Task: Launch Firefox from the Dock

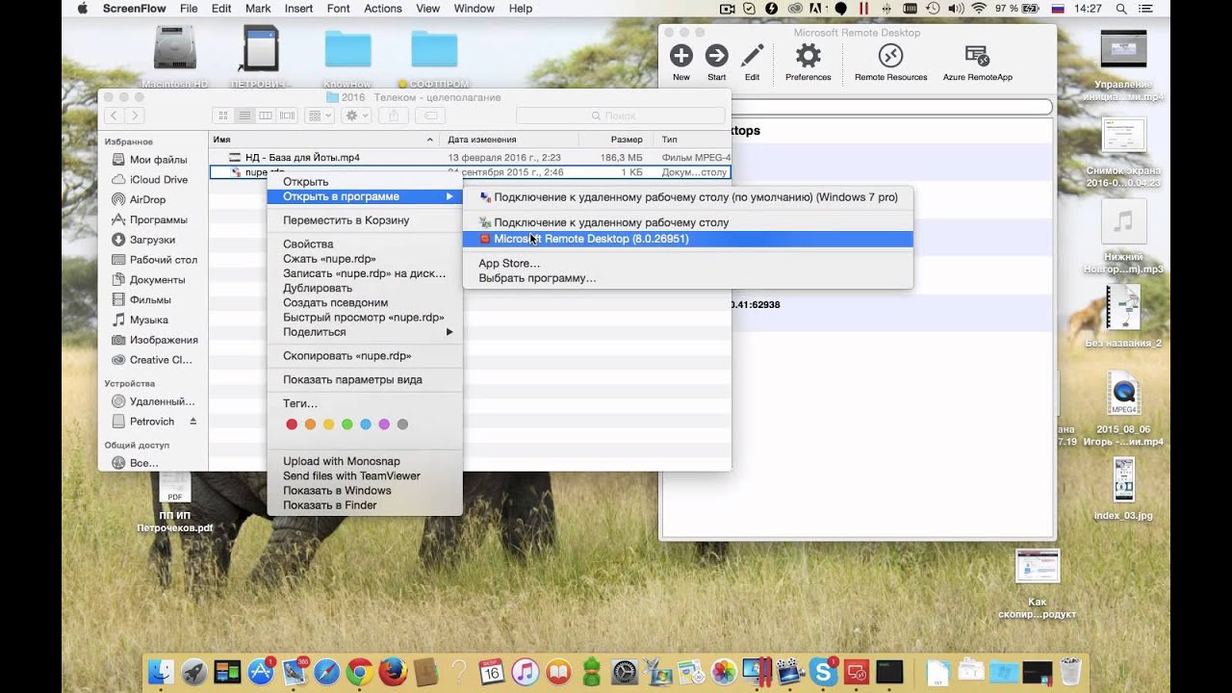Action: click(392, 672)
